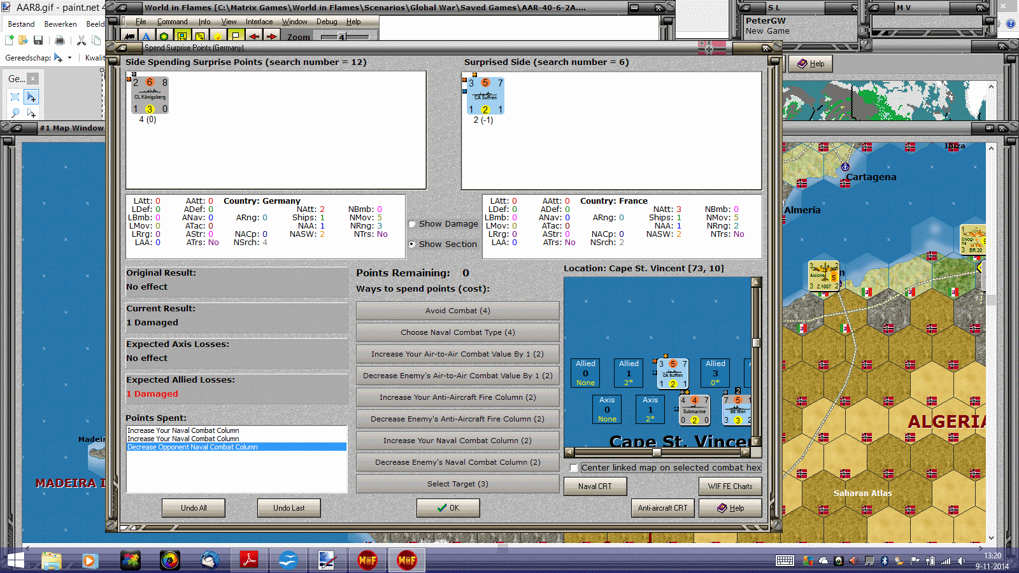Click the Cartagena port label on map
This screenshot has width=1019, height=573.
tap(871, 177)
